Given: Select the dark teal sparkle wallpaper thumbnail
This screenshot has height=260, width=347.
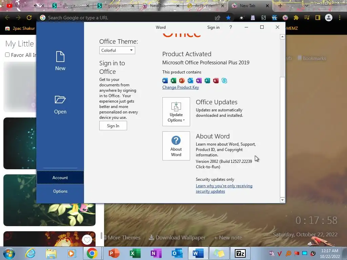Looking at the screenshot, I should point(20,143).
